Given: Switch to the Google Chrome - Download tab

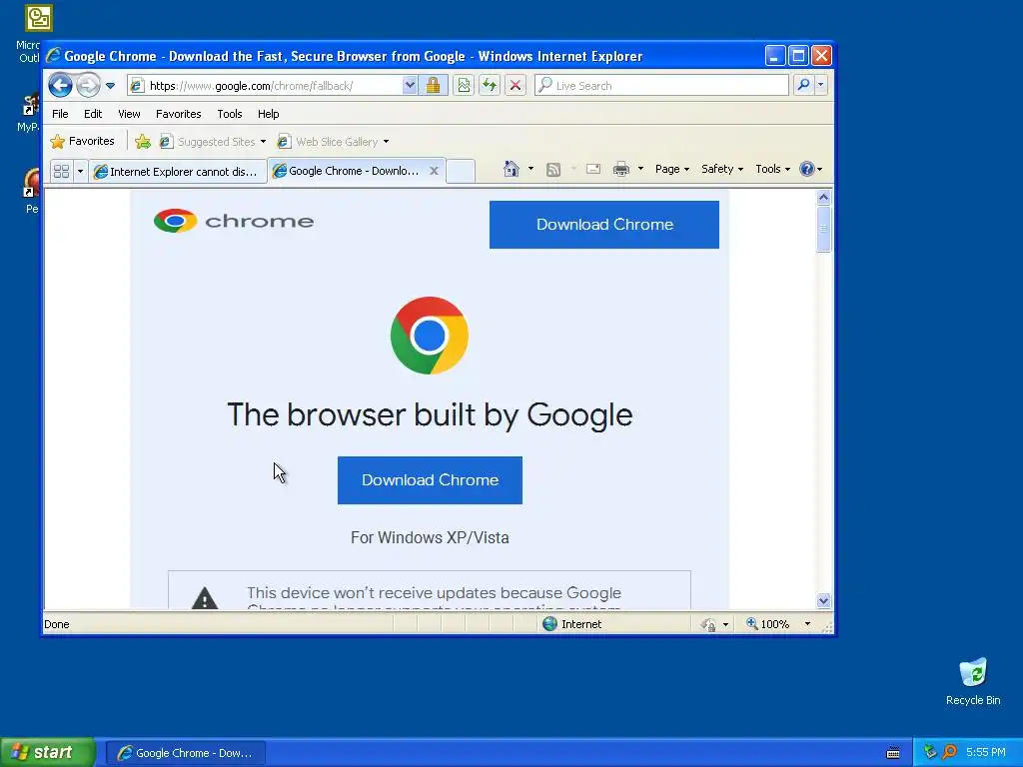Looking at the screenshot, I should [x=348, y=171].
